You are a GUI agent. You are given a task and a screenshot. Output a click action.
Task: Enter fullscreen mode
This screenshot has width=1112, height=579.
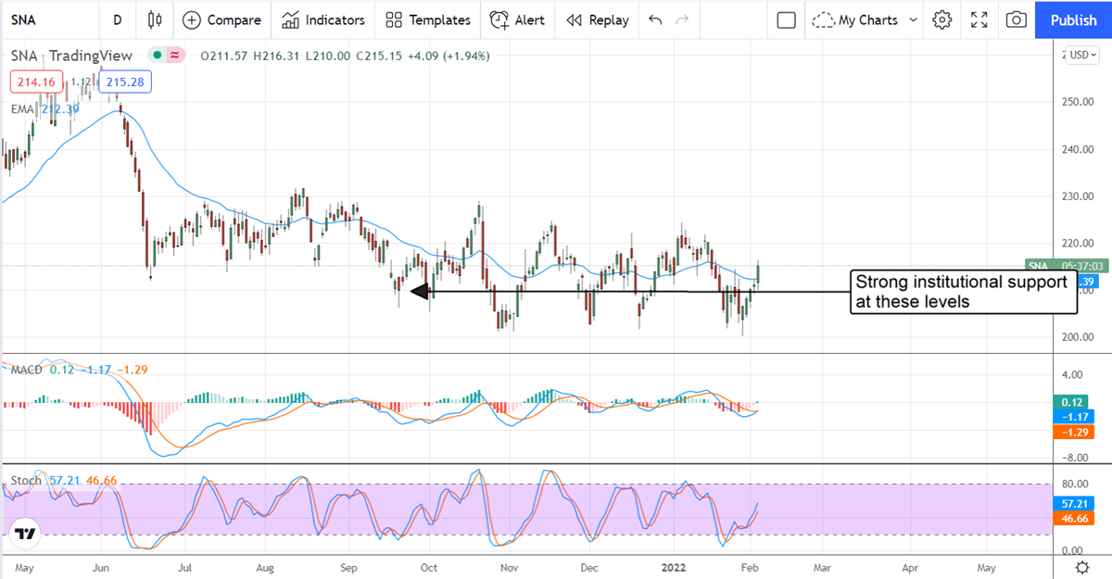979,19
